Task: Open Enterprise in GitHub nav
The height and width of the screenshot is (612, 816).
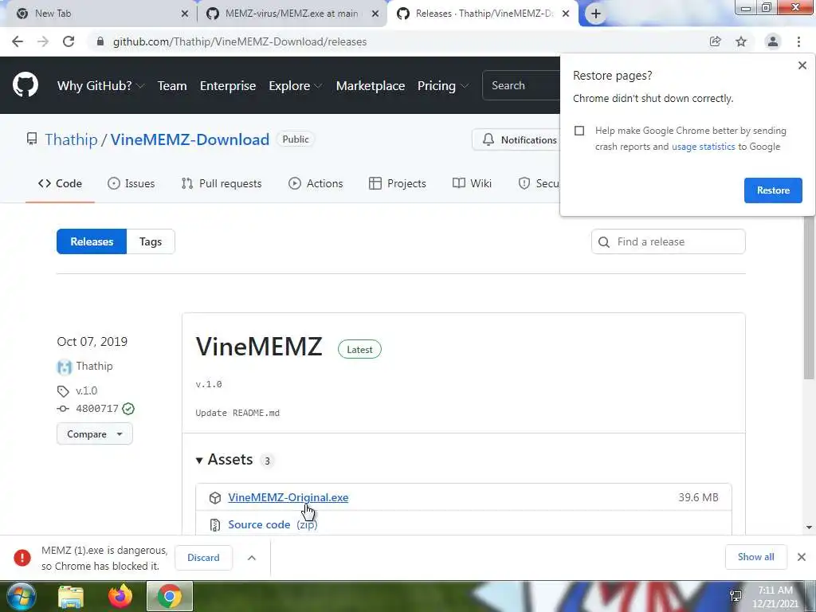Action: [x=228, y=85]
